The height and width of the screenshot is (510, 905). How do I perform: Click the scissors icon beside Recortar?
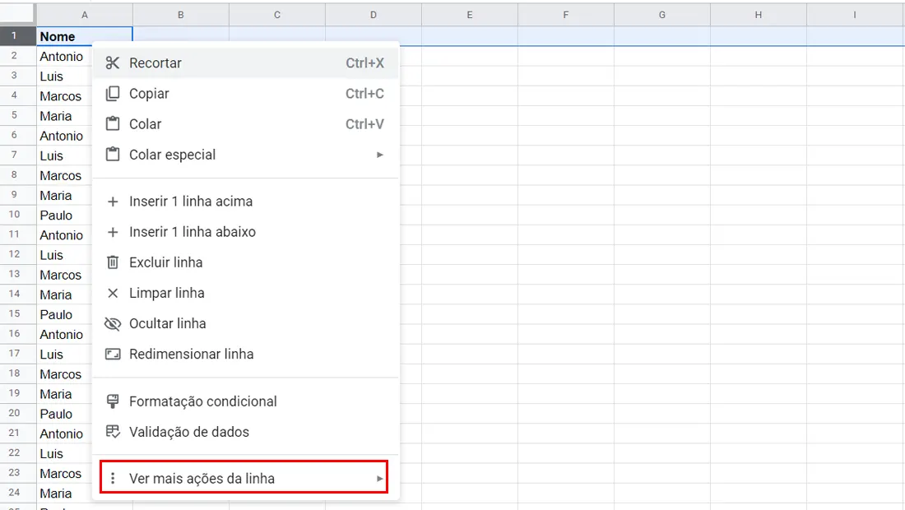pyautogui.click(x=113, y=63)
